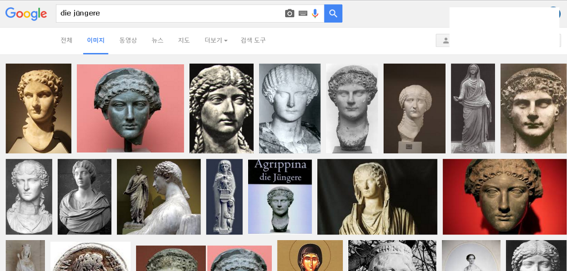The width and height of the screenshot is (567, 271).
Task: Open the pink-background bronze head image
Action: pyautogui.click(x=130, y=108)
